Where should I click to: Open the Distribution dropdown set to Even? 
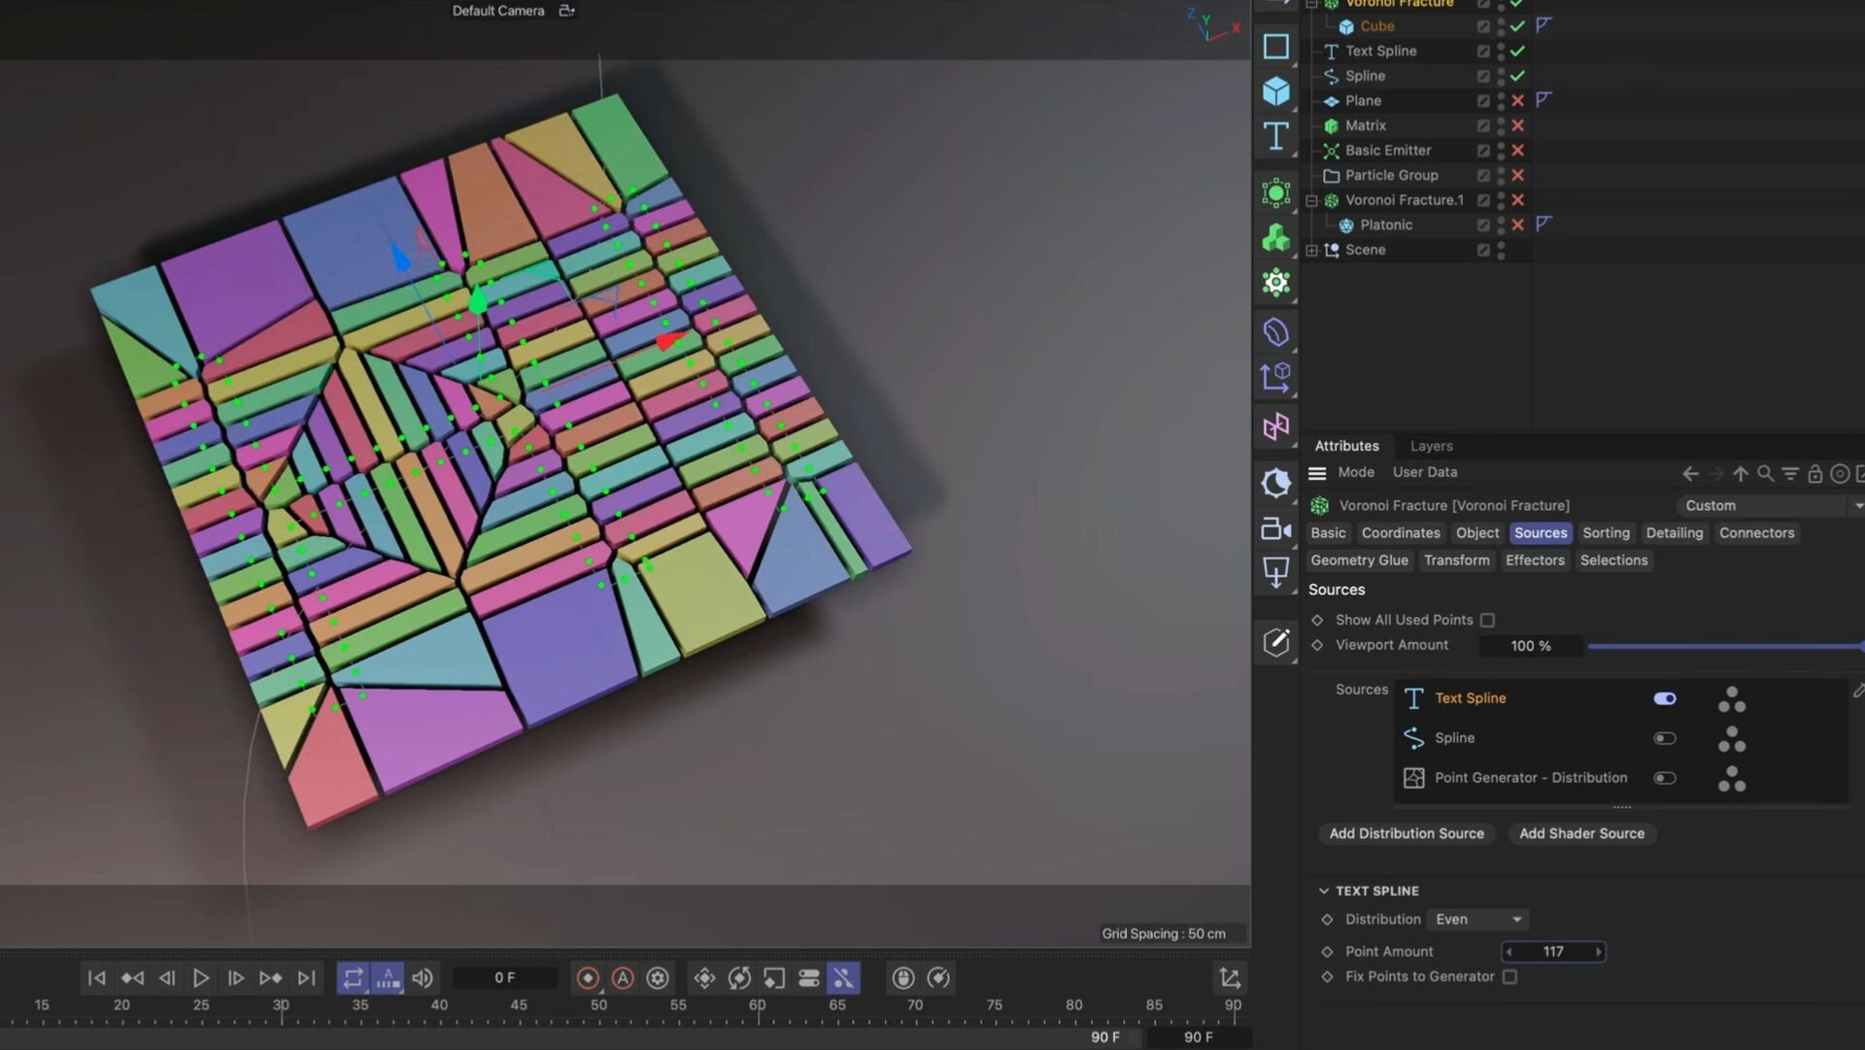(1478, 920)
